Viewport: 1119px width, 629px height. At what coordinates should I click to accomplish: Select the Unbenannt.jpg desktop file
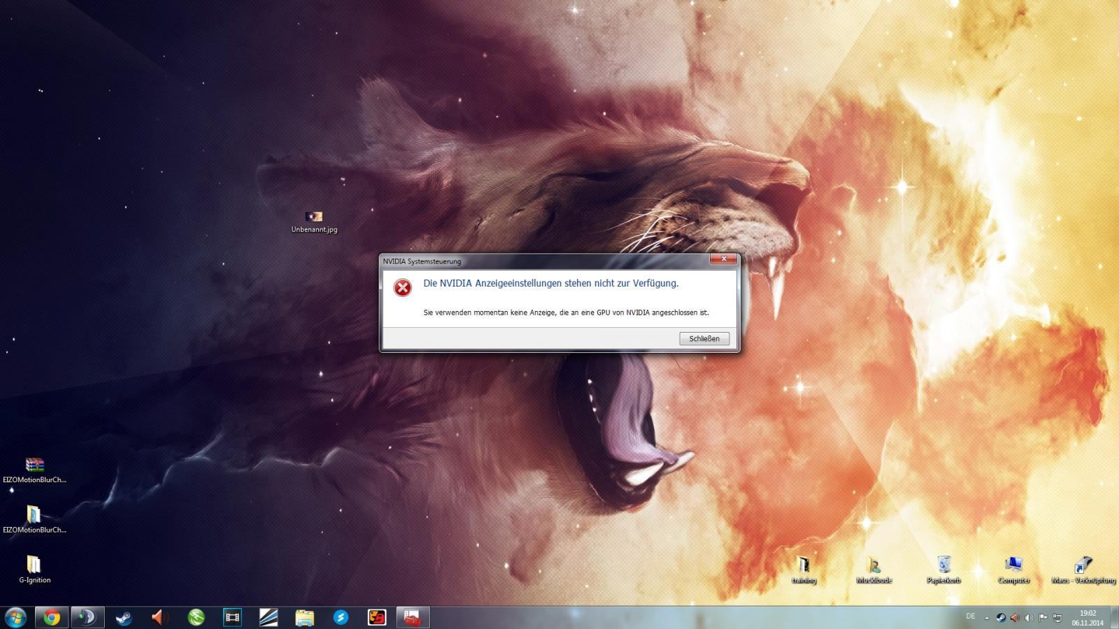point(314,222)
